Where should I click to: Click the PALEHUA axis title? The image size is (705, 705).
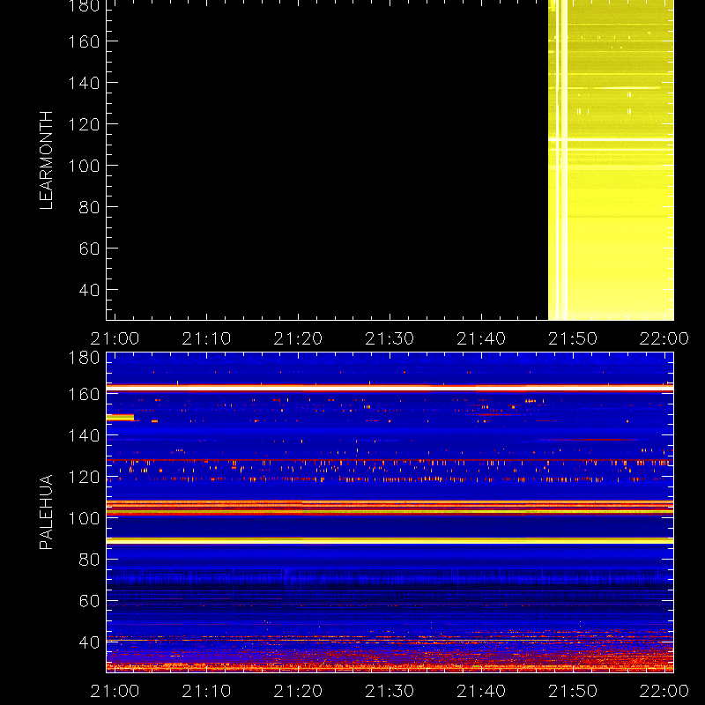click(x=46, y=512)
